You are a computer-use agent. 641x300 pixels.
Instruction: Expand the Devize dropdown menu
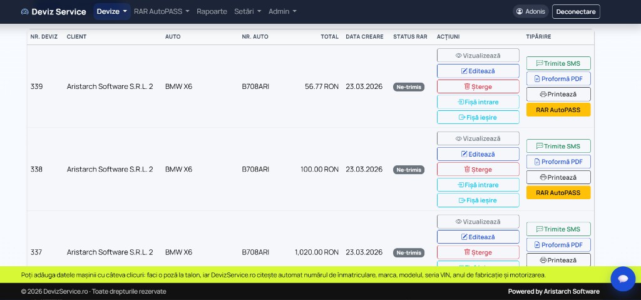point(111,11)
